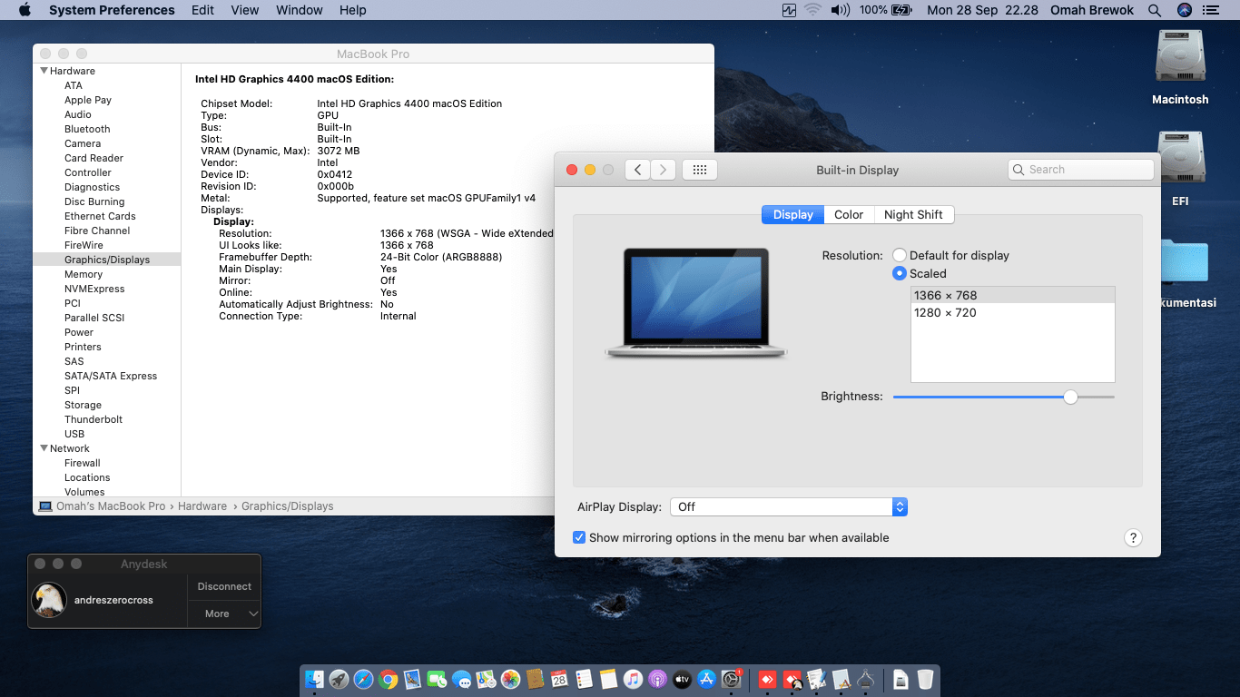This screenshot has width=1240, height=697.
Task: Click the brightness slider handle
Action: pyautogui.click(x=1071, y=397)
